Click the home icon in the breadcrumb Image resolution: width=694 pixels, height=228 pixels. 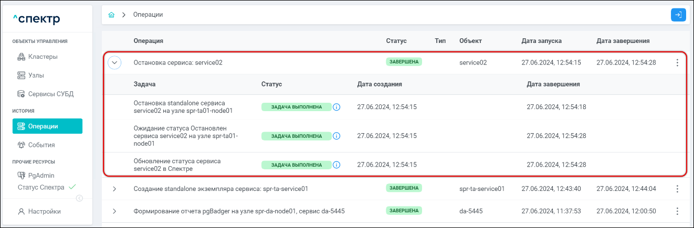pos(111,15)
